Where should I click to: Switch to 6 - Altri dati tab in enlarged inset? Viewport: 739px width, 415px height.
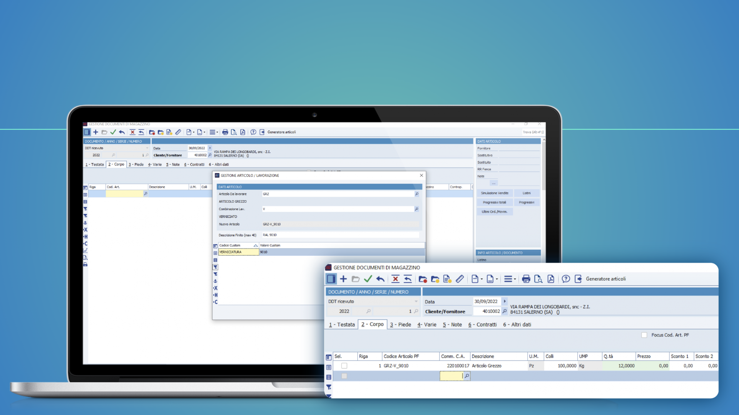pos(517,325)
